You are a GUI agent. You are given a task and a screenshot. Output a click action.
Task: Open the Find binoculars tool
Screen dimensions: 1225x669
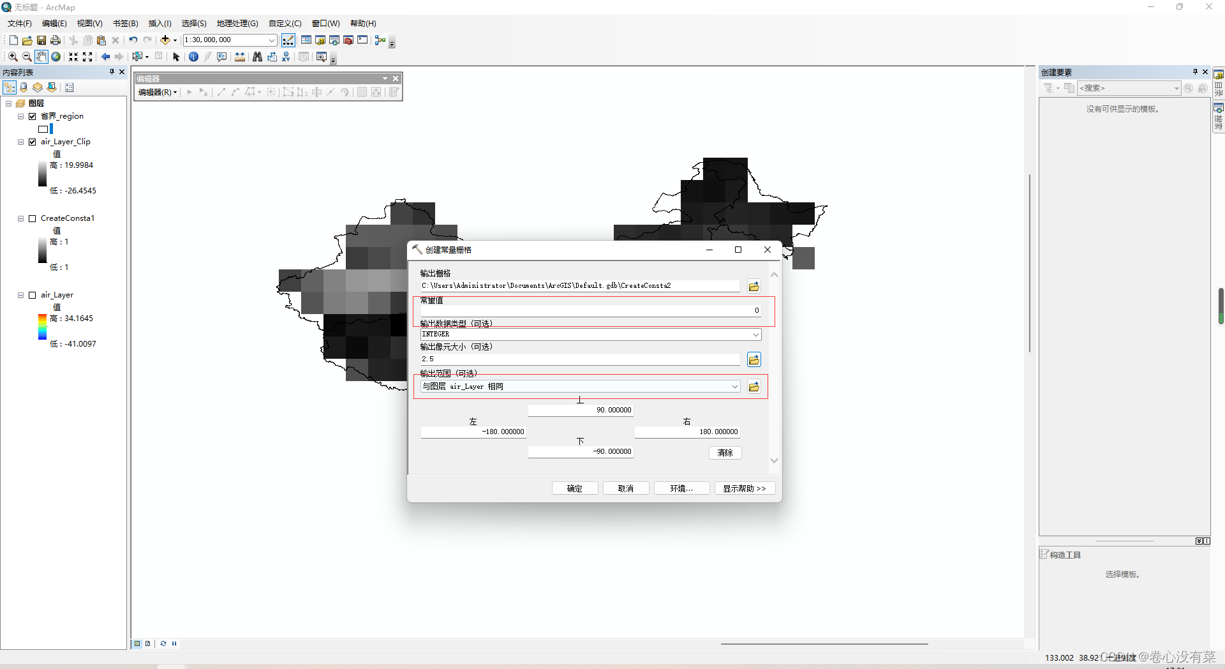[x=257, y=57]
